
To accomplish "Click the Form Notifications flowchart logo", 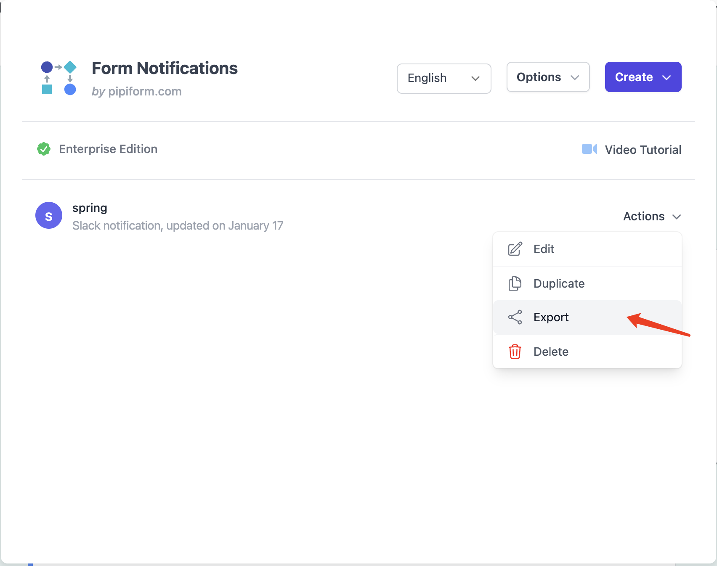I will point(59,77).
